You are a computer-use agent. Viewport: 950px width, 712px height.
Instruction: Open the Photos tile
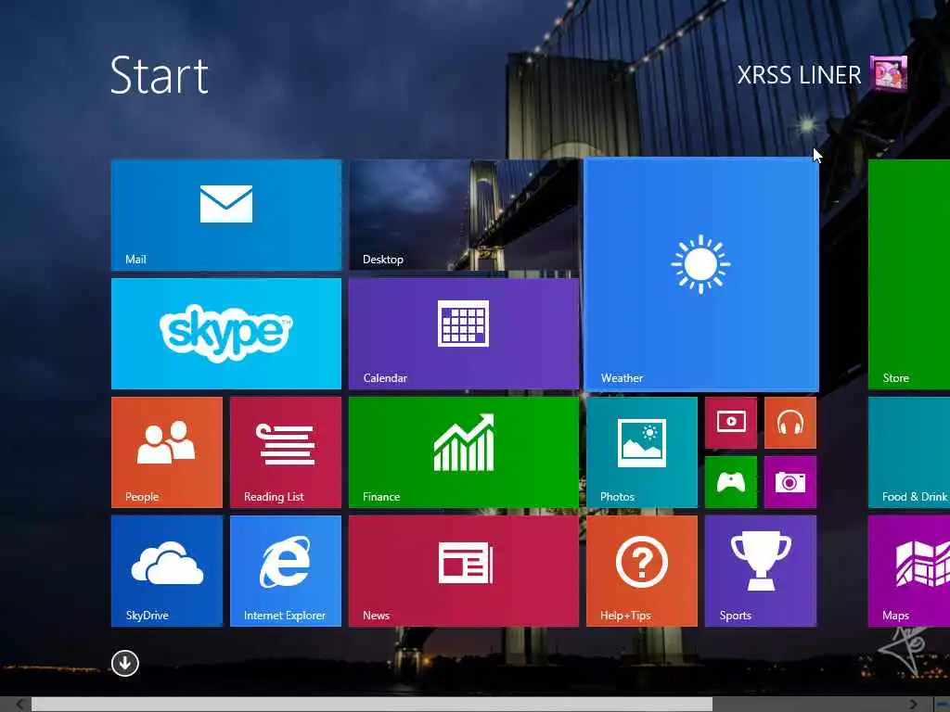tap(642, 452)
